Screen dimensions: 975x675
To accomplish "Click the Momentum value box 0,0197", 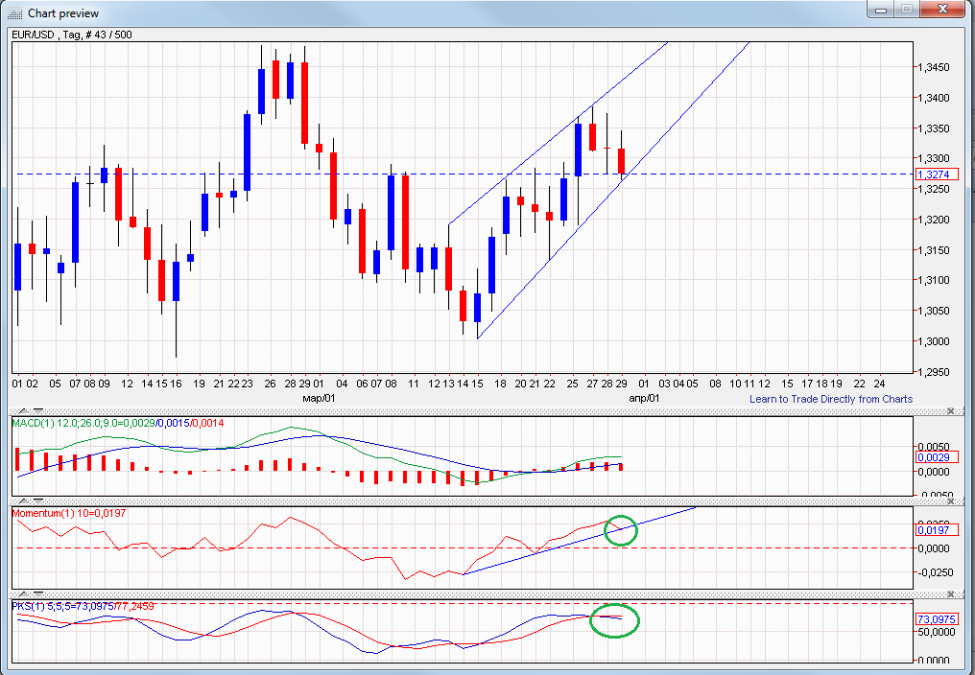I will tap(937, 530).
